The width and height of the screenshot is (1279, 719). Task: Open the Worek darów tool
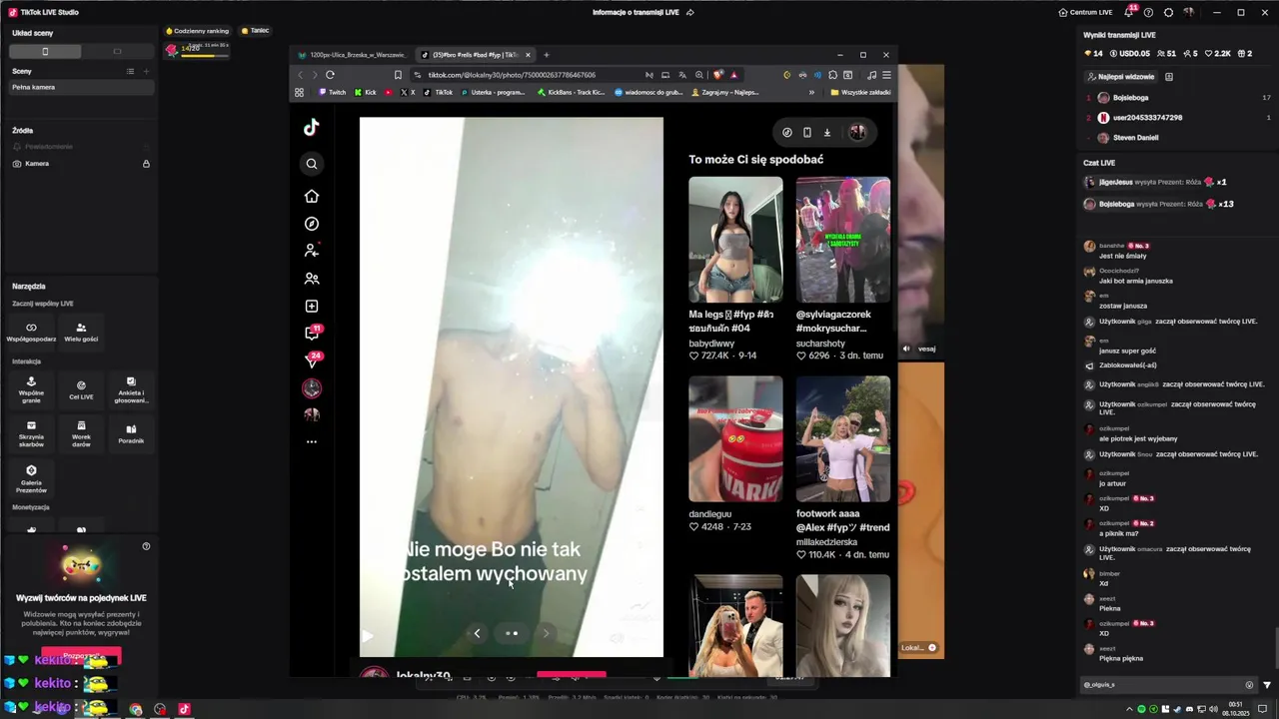[x=81, y=432]
